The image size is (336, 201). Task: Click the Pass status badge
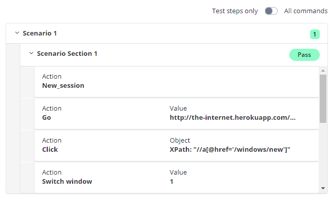[305, 55]
